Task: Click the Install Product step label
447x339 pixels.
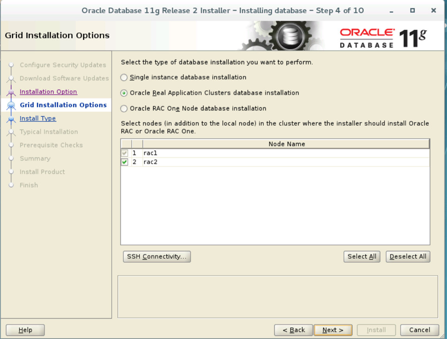Action: tap(42, 171)
